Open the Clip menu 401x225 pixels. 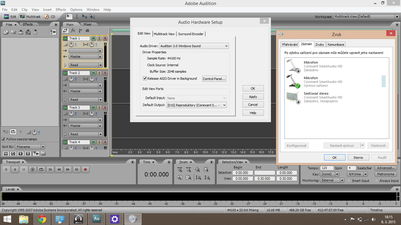(24, 10)
